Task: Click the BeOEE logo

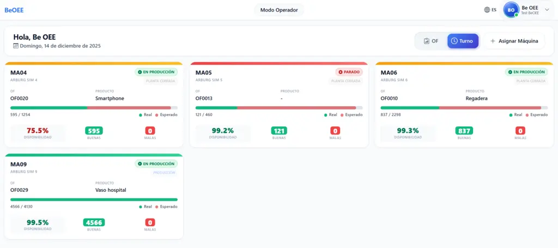Action: (x=14, y=10)
